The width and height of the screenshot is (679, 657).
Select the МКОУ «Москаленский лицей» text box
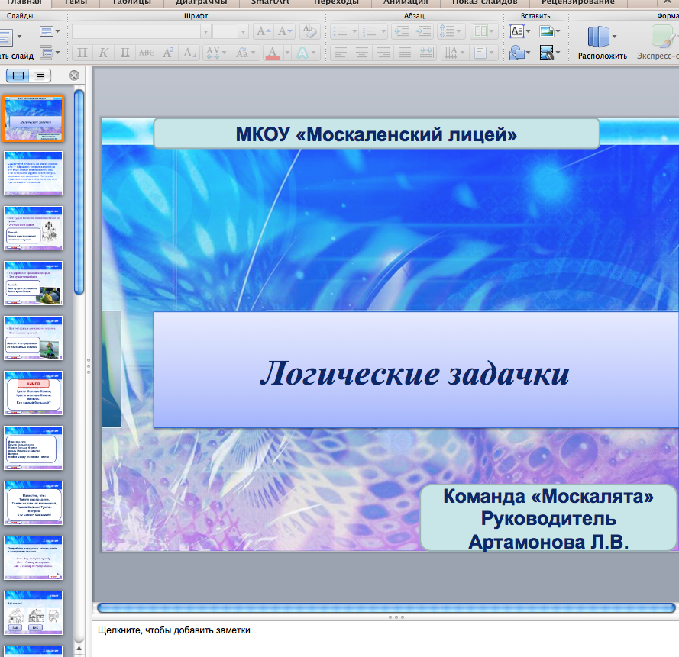377,134
